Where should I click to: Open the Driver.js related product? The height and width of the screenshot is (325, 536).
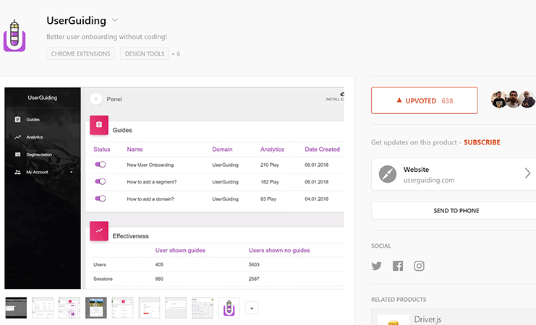point(454,318)
